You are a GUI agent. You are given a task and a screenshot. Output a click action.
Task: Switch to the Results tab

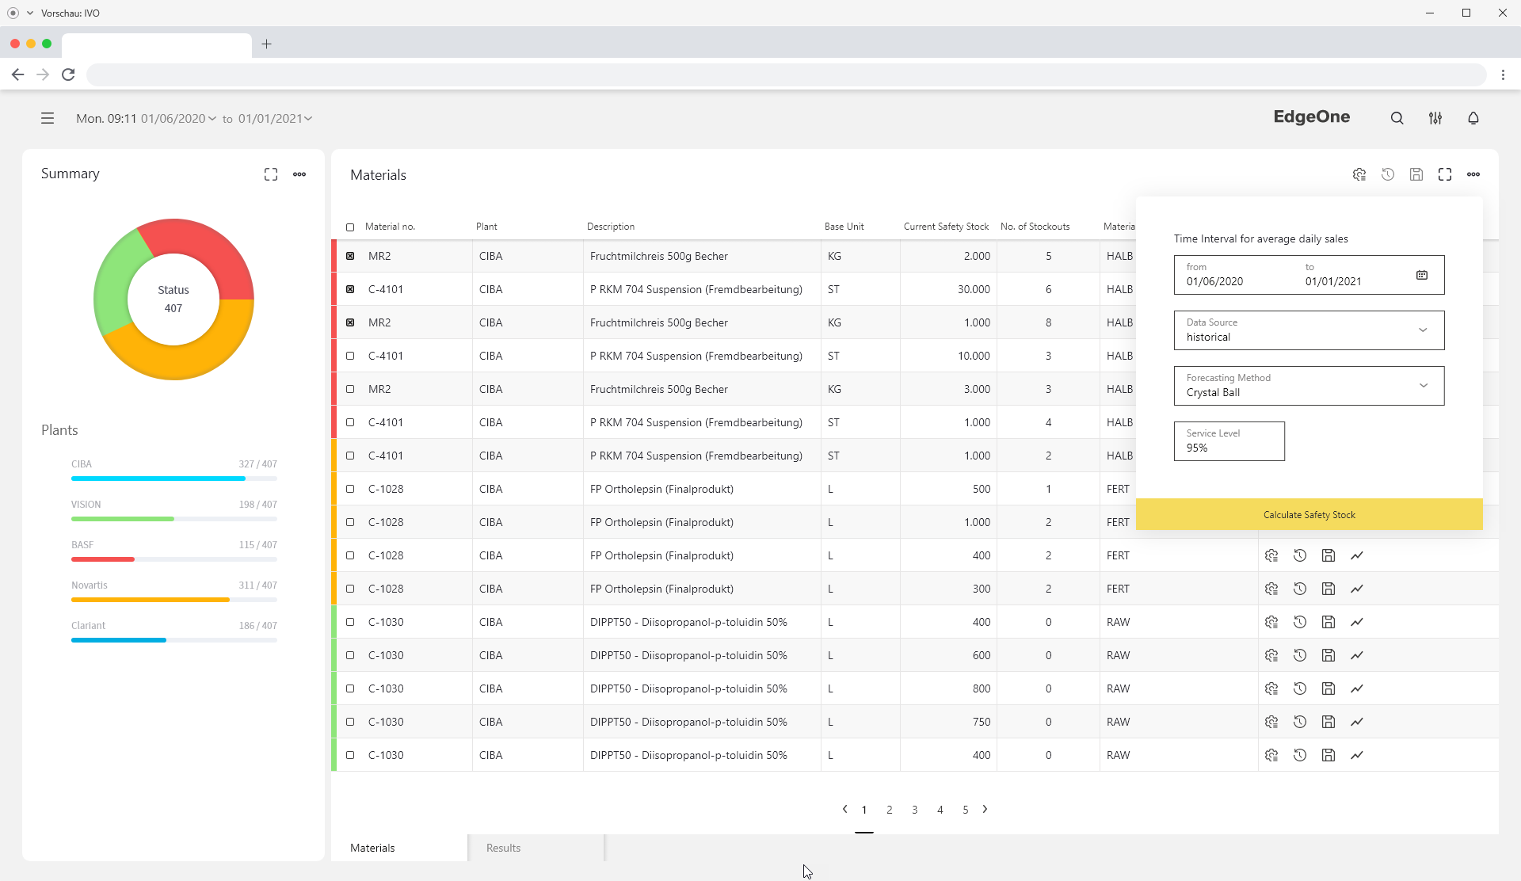(x=504, y=848)
